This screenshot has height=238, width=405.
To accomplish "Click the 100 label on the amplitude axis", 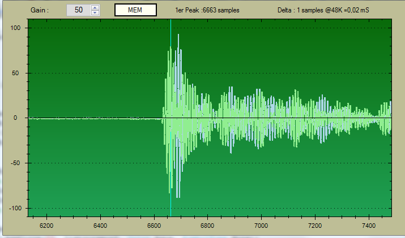I will click(15, 28).
